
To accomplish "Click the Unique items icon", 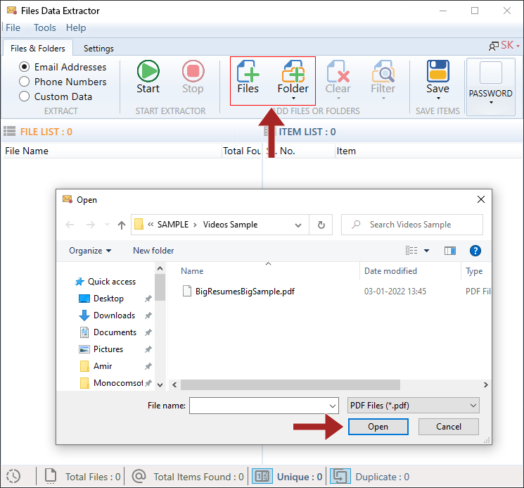I will (262, 476).
